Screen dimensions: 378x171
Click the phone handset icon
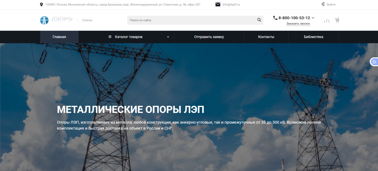click(275, 18)
